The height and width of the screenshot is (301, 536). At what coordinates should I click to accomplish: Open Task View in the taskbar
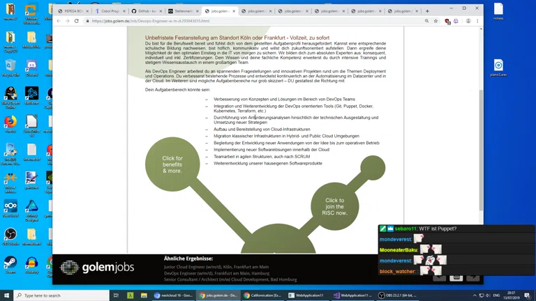pyautogui.click(x=116, y=295)
